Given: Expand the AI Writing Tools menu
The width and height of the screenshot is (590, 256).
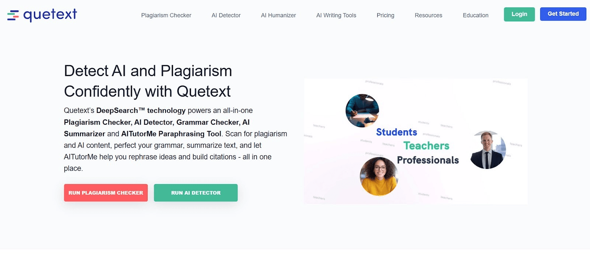Looking at the screenshot, I should coord(336,15).
